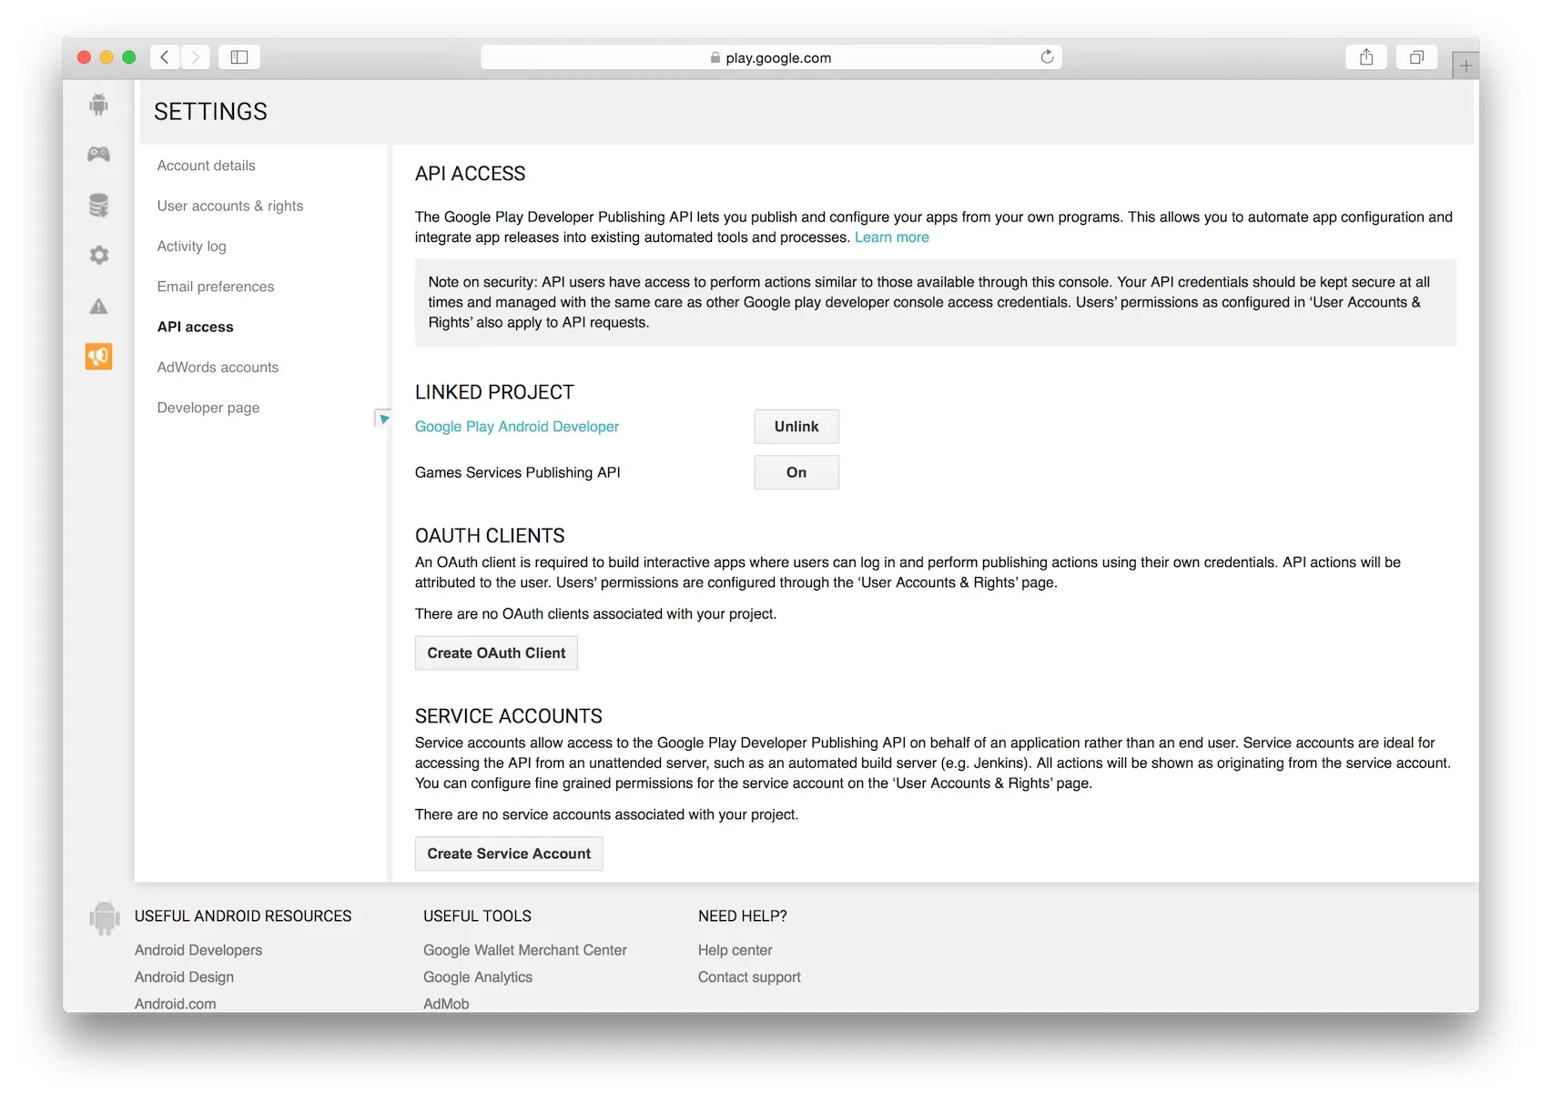1542x1102 pixels.
Task: Select API access in settings menu
Action: coord(195,327)
